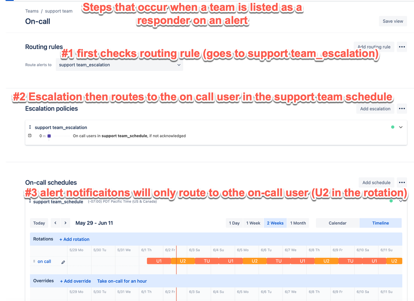Viewport: 414px width, 301px height.
Task: Click U2 shift block on 6/8
Action: pyautogui.click(x=326, y=261)
